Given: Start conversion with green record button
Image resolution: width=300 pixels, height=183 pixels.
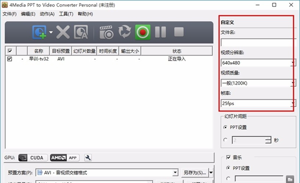Looking at the screenshot, I should [142, 32].
